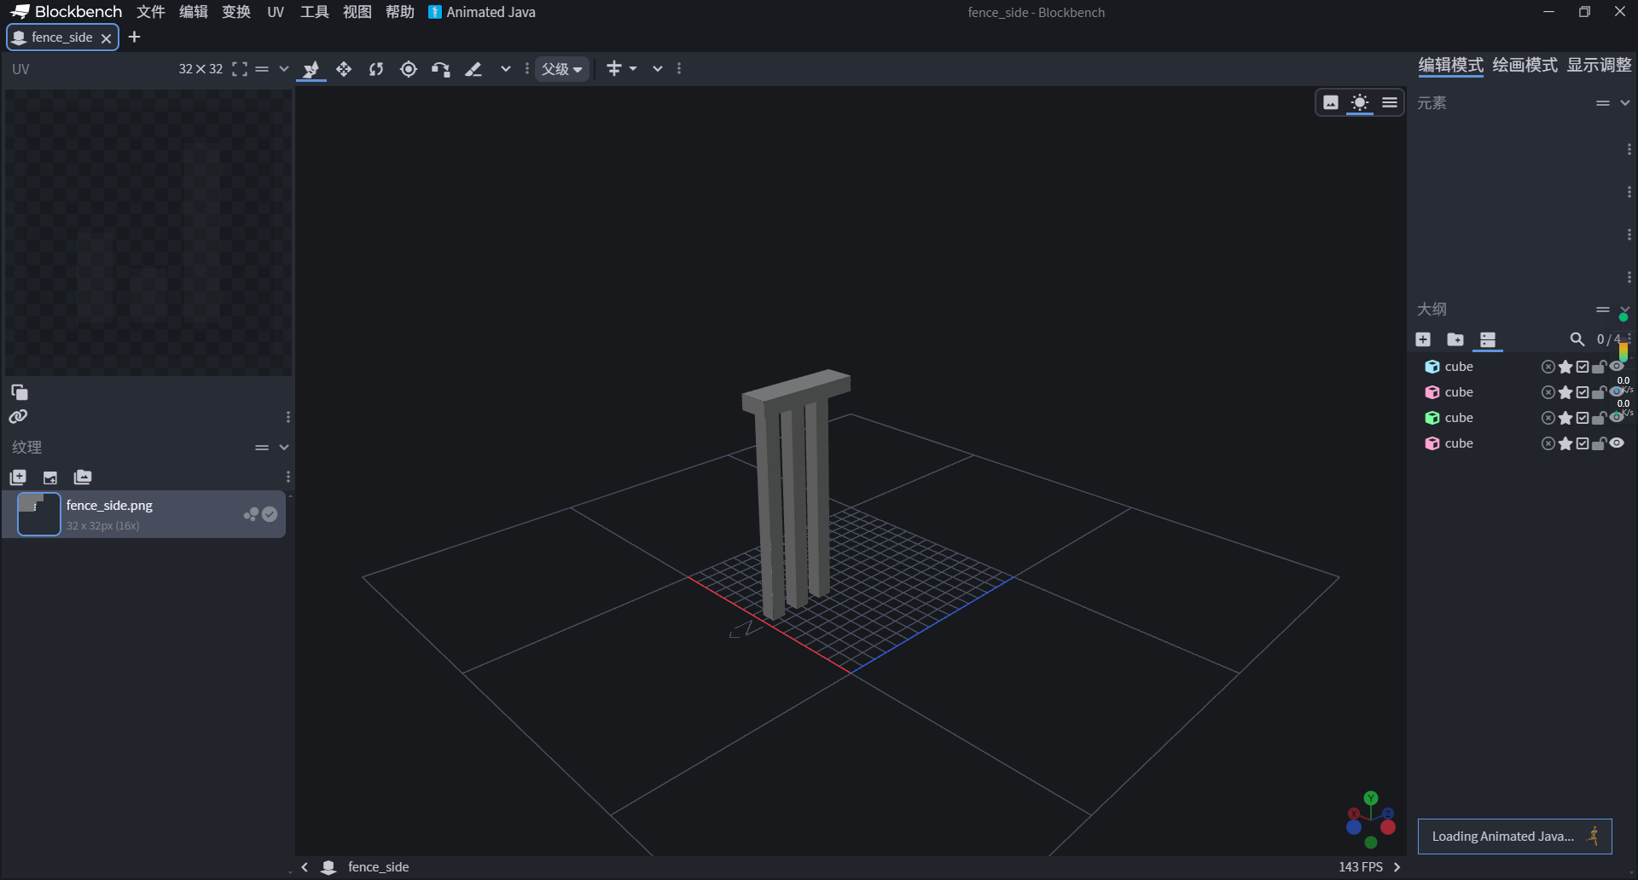Click the chain link icon below UV editor

pyautogui.click(x=18, y=417)
